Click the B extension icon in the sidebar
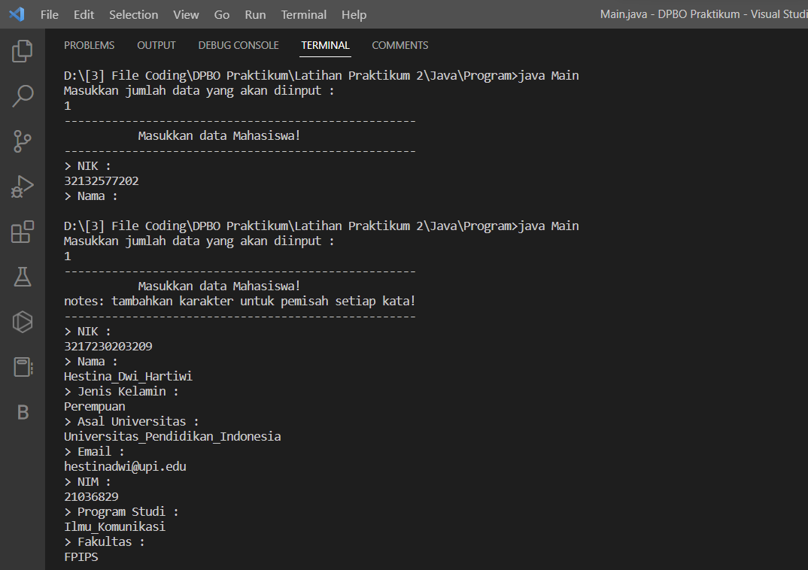 (x=22, y=412)
